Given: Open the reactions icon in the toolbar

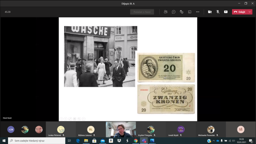Looking at the screenshot, I should 181,12.
